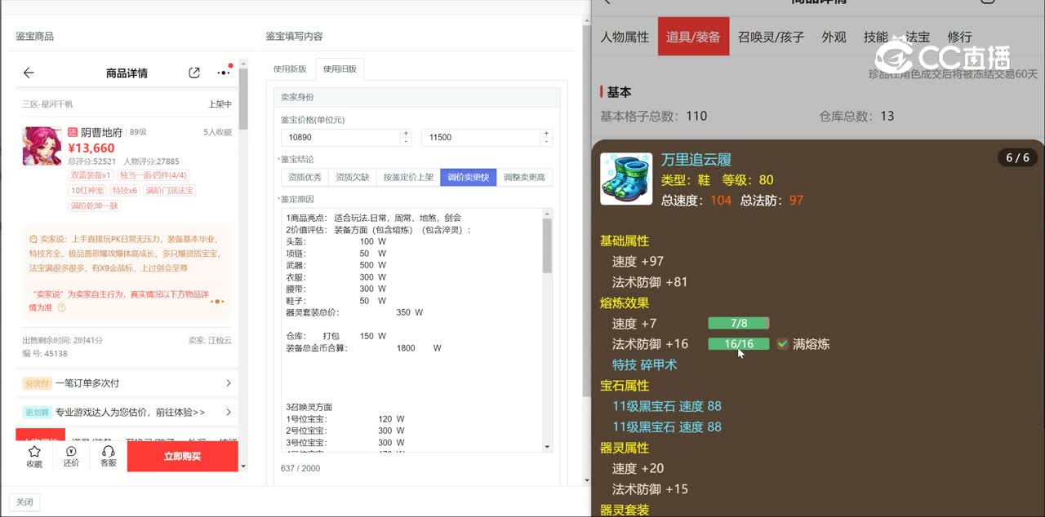Click the back arrow in 商品详情 header
1045x517 pixels.
(x=29, y=73)
